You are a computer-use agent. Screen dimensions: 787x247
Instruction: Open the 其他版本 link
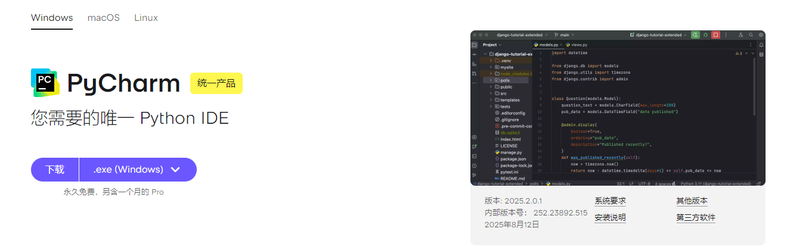[x=692, y=201]
